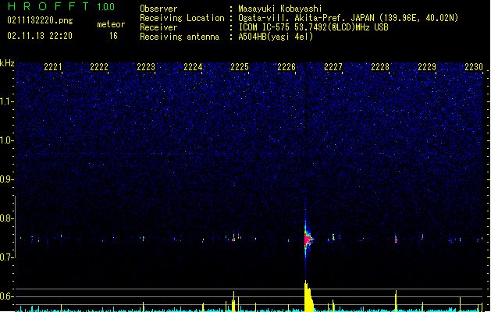Click the meteor echo cluster near 2225
The height and width of the screenshot is (312, 491).
pos(233,238)
